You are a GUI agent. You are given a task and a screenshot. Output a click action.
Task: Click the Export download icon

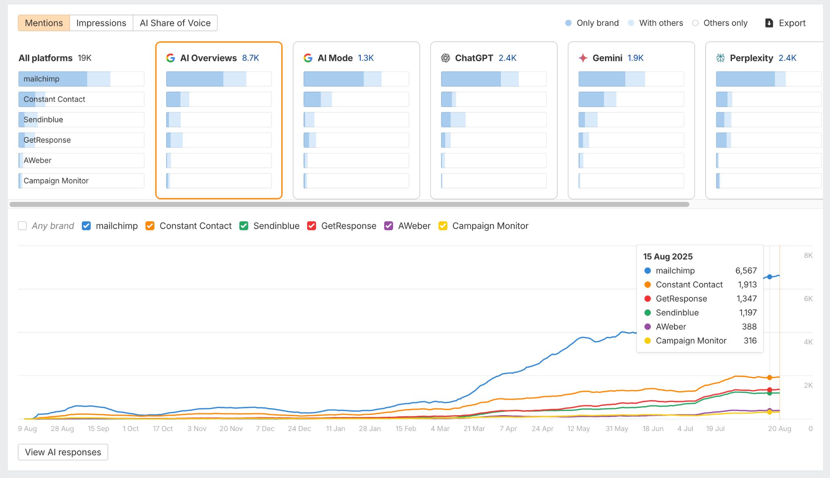coord(768,23)
